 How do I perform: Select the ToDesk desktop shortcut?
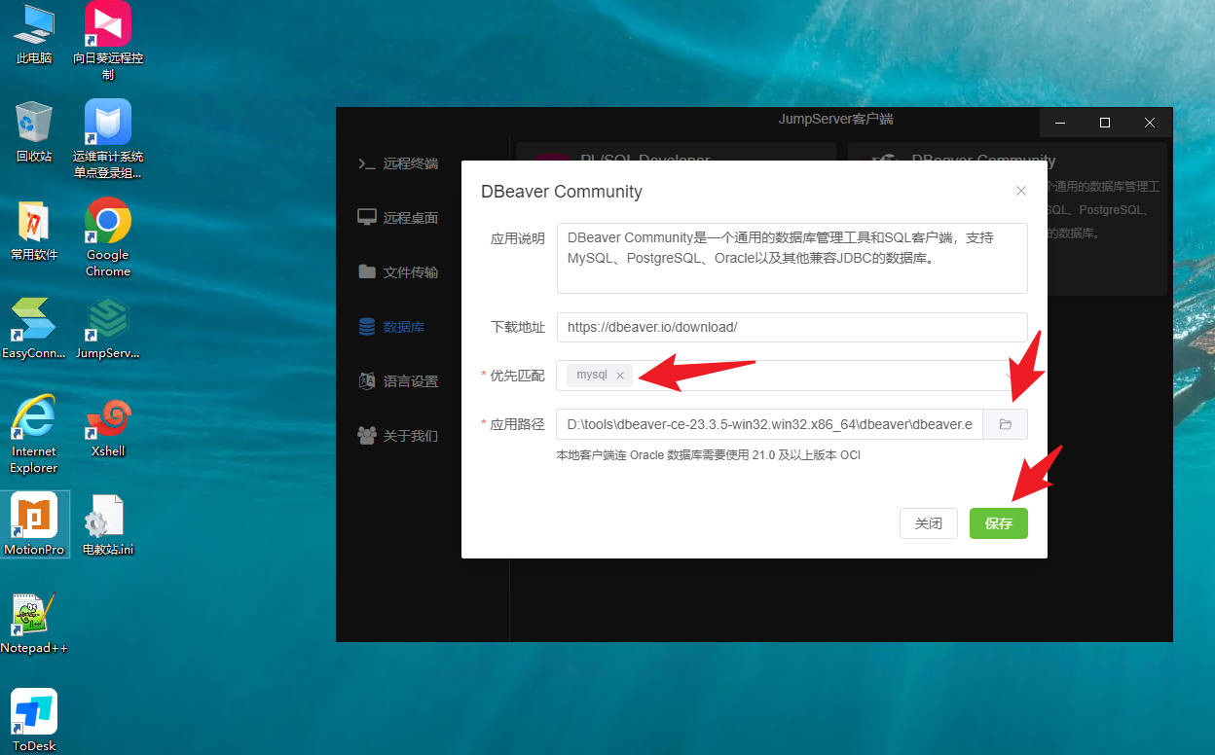point(34,720)
